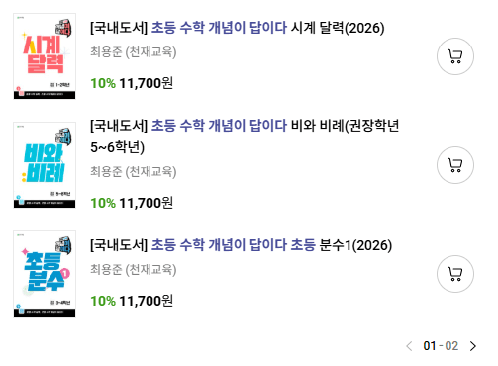
Task: Open 초등 분수 1 book cover thumbnail
Action: (45, 274)
